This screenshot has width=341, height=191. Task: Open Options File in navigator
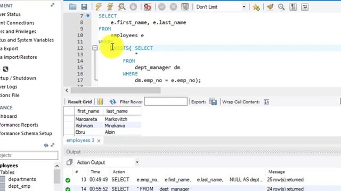pyautogui.click(x=10, y=95)
